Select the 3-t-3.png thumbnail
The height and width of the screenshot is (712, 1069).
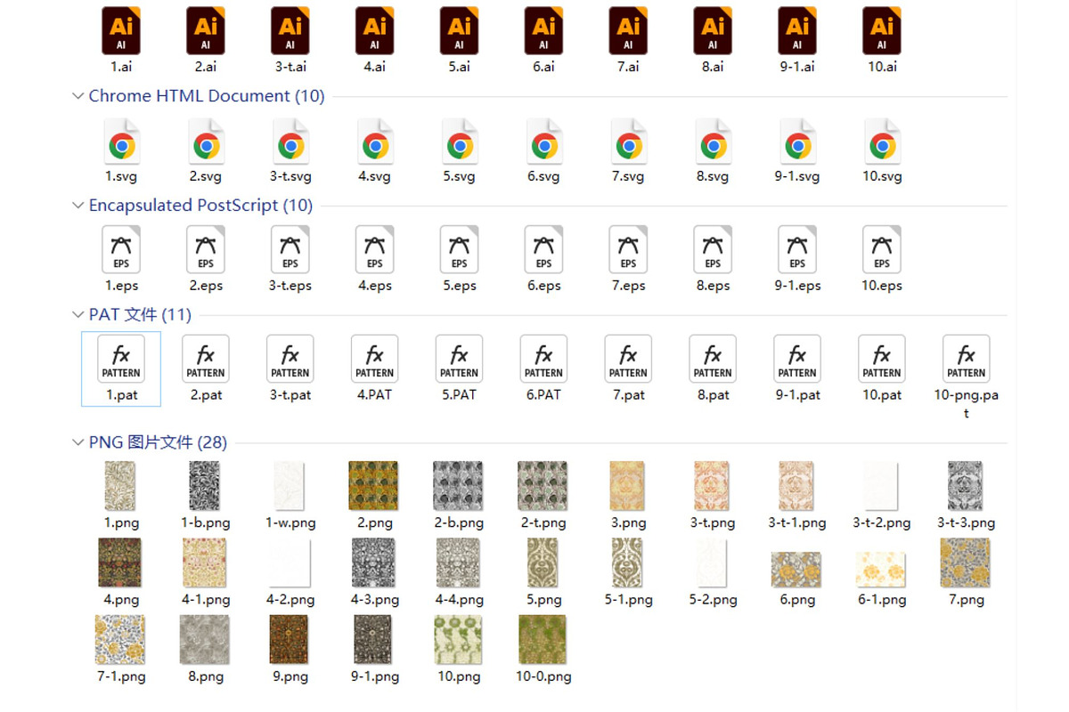click(965, 486)
